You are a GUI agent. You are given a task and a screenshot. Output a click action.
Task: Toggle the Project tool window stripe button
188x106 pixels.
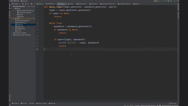click(10, 6)
